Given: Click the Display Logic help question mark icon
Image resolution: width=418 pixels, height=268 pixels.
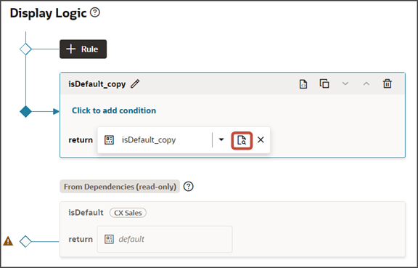Looking at the screenshot, I should pyautogui.click(x=95, y=12).
